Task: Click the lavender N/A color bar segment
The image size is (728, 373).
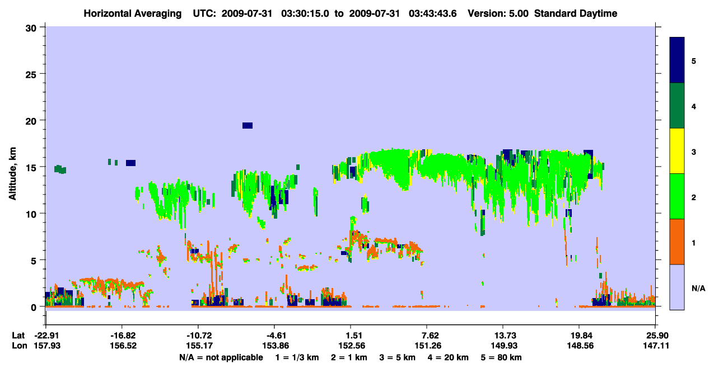Action: [677, 287]
